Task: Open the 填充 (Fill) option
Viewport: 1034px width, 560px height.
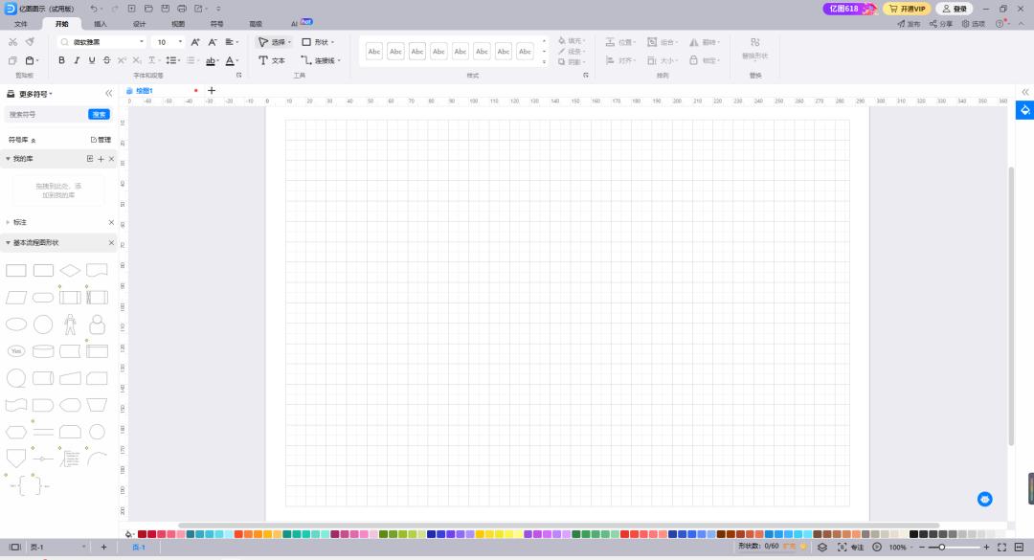Action: [x=572, y=40]
